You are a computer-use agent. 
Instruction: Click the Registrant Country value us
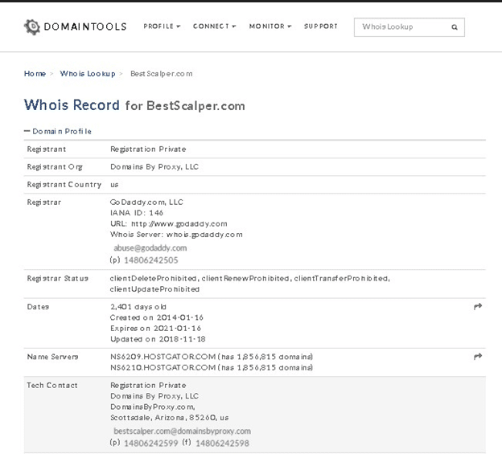point(114,185)
